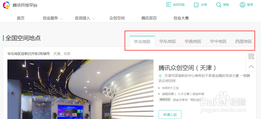The width and height of the screenshot is (261, 119).
Task: Go to 腾讯双百 in navigation
Action: click(x=149, y=18)
